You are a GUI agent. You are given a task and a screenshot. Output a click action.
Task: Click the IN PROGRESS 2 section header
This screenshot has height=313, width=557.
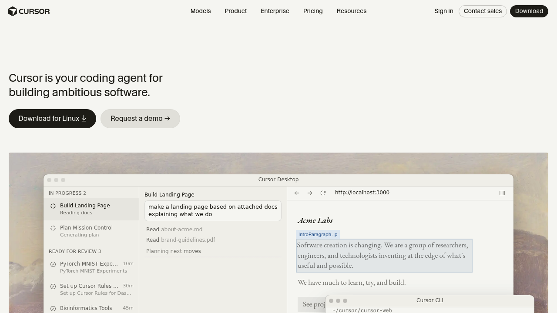tap(67, 193)
